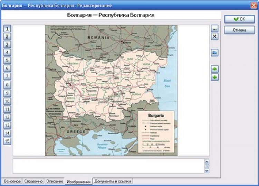259x186 pixels.
Task: Select image slot number 13
Action: (x=7, y=125)
